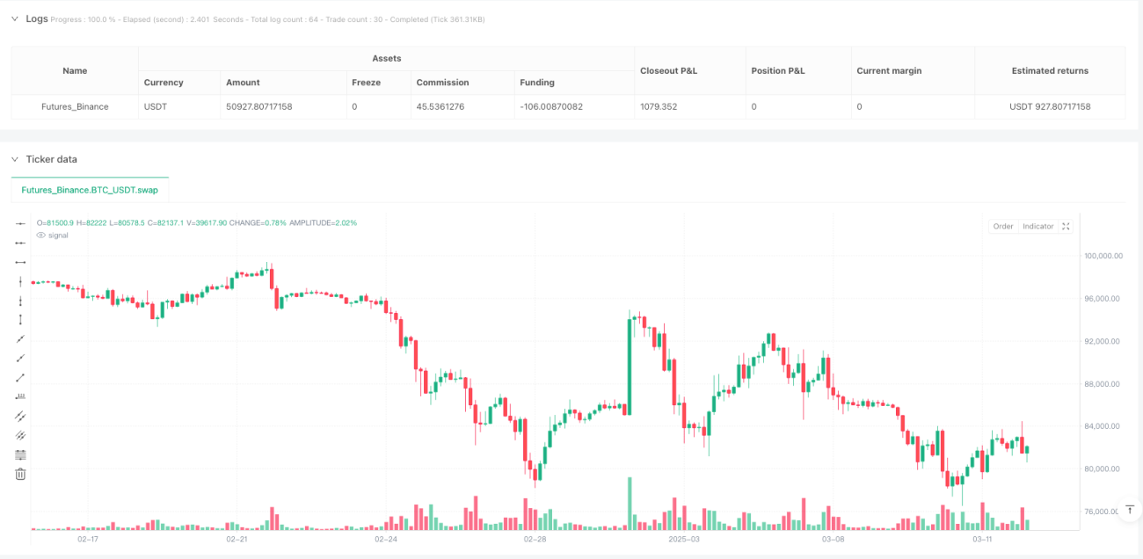Viewport: 1143px width, 559px height.
Task: Click the Futures_Binance row name
Action: tap(75, 106)
